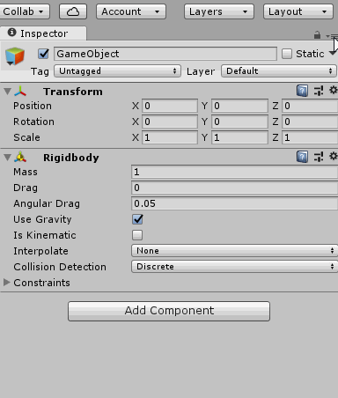This screenshot has width=338, height=398.
Task: Expand the Constraints section
Action: click(x=7, y=283)
